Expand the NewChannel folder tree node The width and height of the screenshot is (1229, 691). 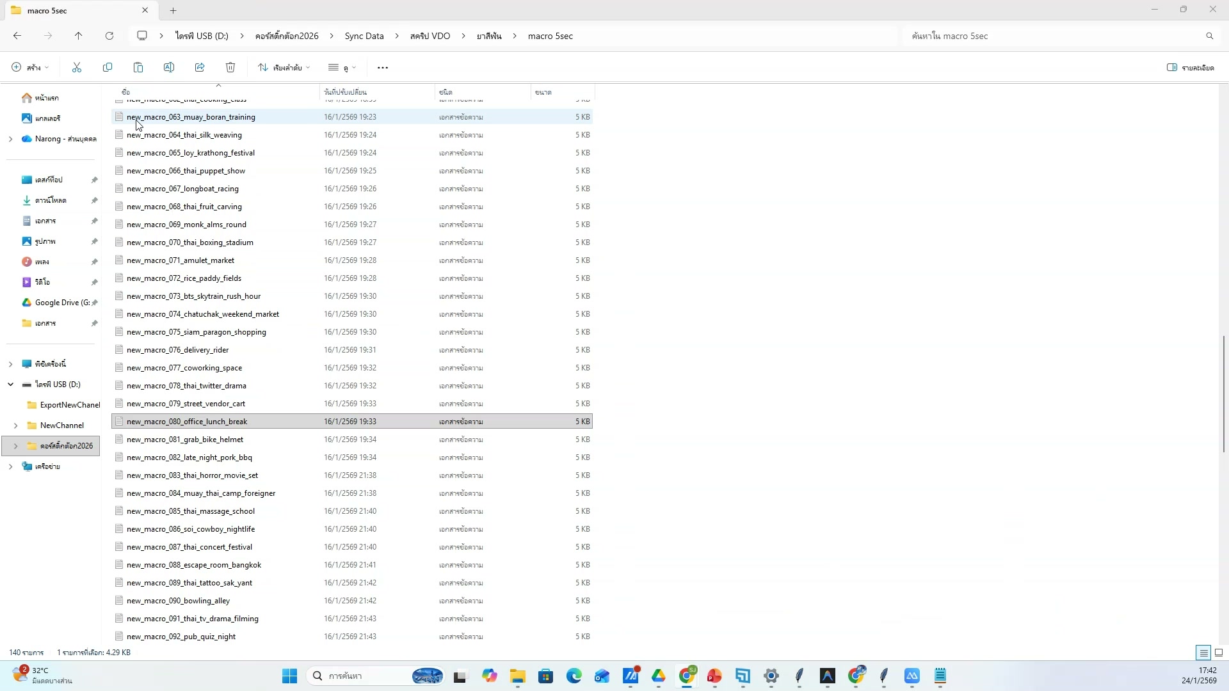15,425
